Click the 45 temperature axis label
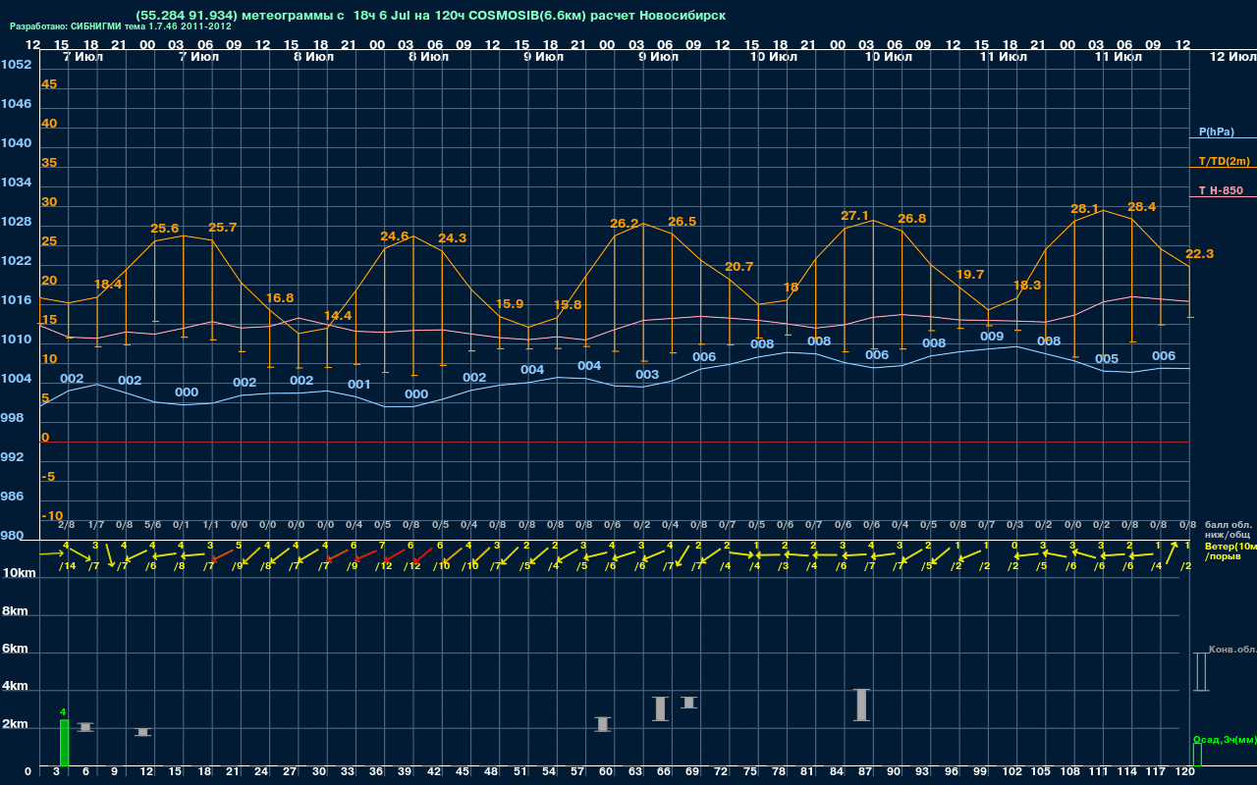Image resolution: width=1257 pixels, height=785 pixels. coord(49,84)
